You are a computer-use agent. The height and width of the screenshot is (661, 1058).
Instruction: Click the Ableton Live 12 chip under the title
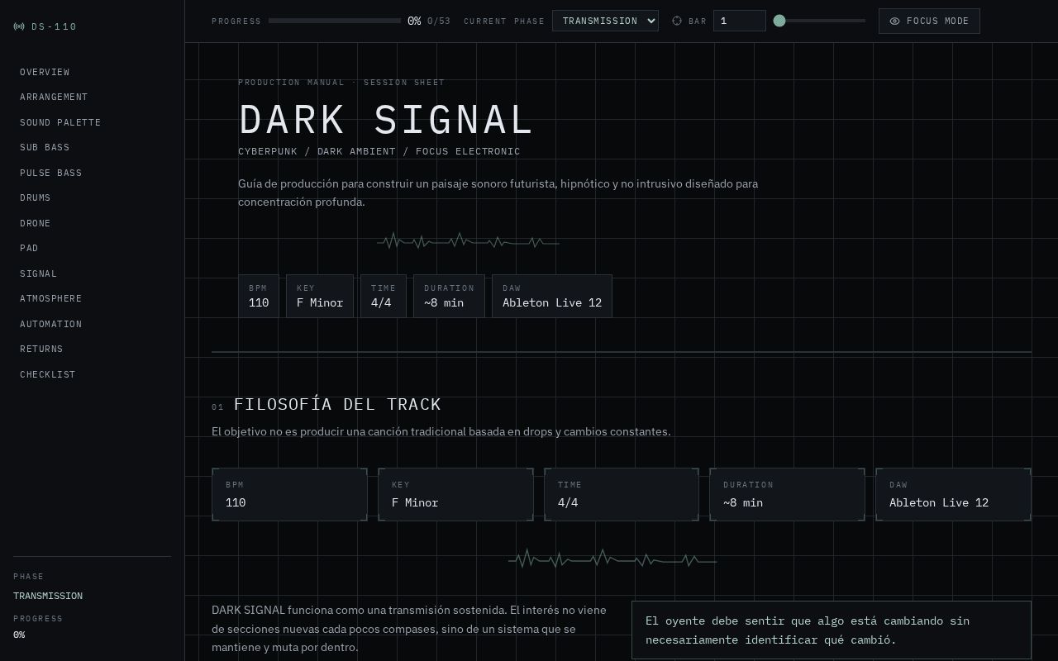[552, 296]
